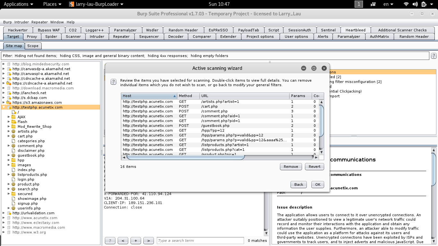
Task: Click the gear icon beside artists.php
Action: (14, 131)
